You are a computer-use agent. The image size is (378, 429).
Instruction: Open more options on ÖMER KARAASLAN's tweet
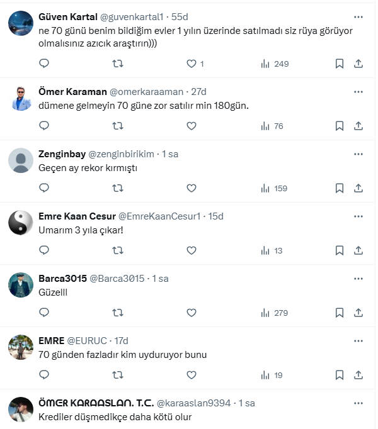click(358, 403)
